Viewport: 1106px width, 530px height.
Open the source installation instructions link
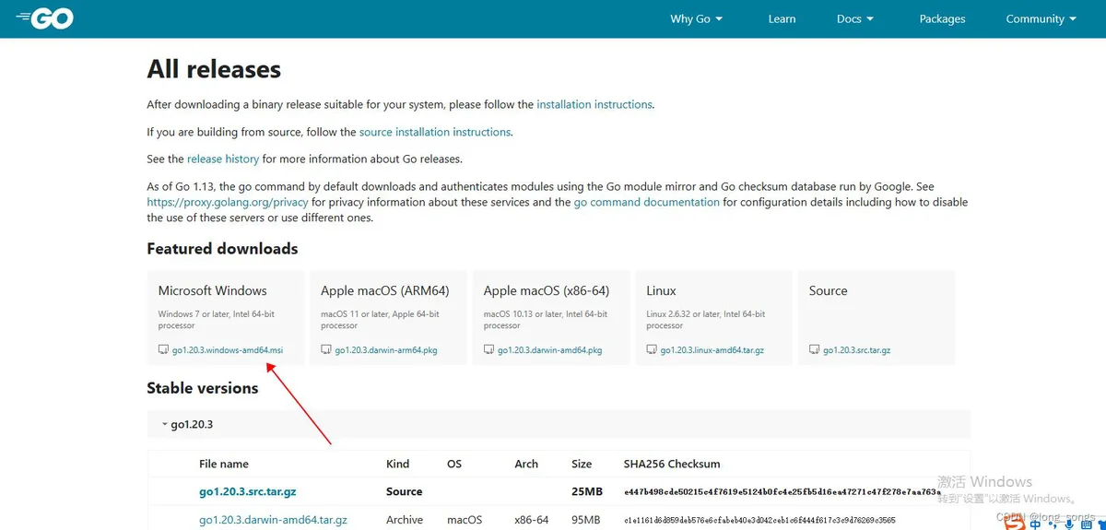point(435,132)
